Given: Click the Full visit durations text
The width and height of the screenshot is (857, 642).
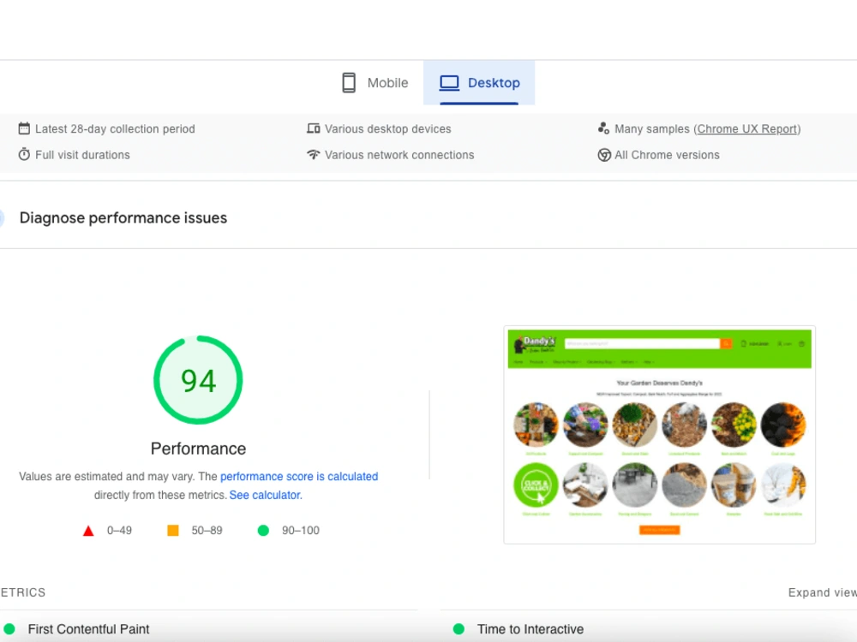Looking at the screenshot, I should 82,155.
